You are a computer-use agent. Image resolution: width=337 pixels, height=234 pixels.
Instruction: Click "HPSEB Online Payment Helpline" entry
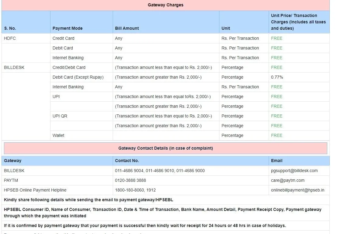pyautogui.click(x=35, y=190)
